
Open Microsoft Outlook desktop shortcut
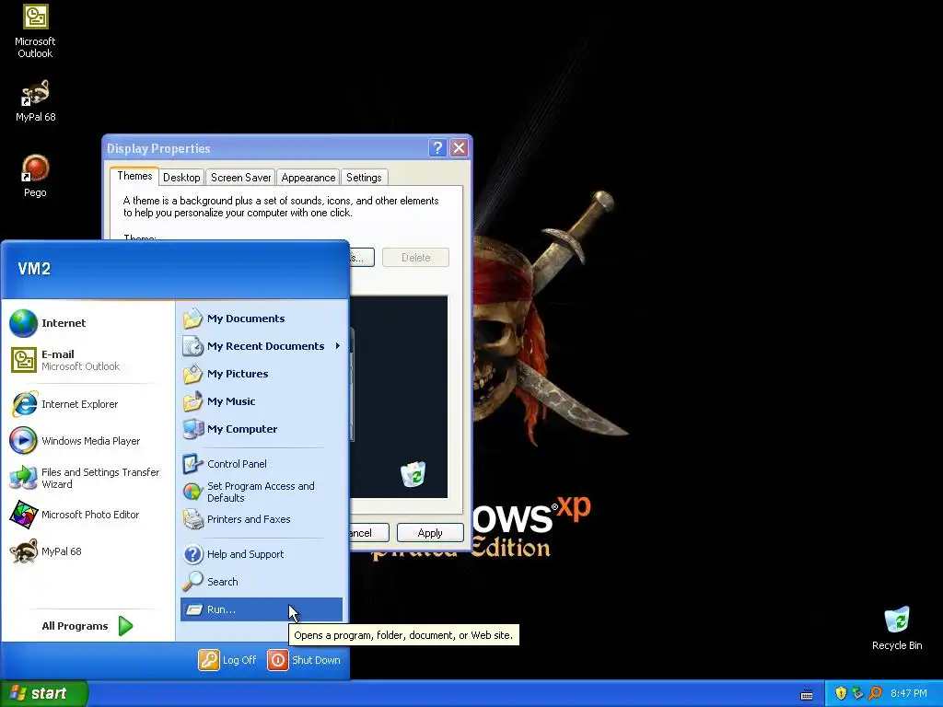35,31
